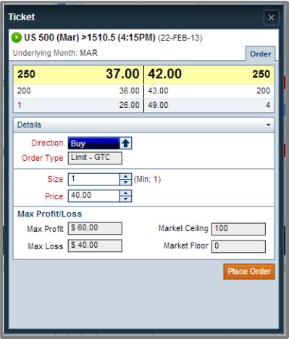The height and width of the screenshot is (339, 289).
Task: Click the Market Ceiling field showing 100
Action: tap(238, 229)
